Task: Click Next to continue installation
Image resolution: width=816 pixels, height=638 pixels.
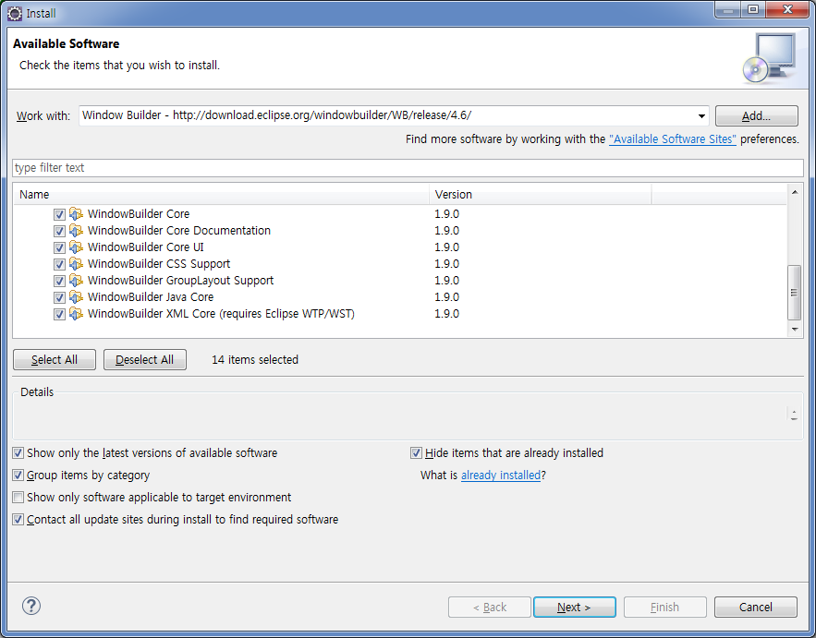Action: click(575, 607)
